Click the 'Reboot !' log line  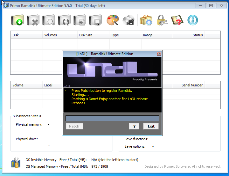[x=78, y=103]
